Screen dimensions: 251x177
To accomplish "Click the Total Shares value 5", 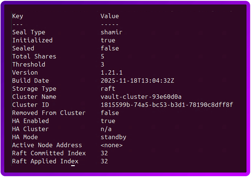I will (x=103, y=56).
